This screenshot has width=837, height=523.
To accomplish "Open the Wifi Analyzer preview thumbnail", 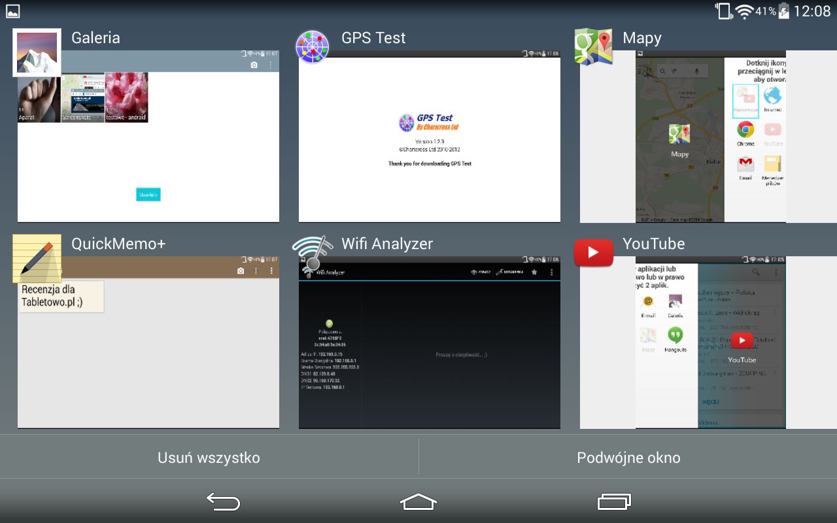I will click(x=430, y=343).
